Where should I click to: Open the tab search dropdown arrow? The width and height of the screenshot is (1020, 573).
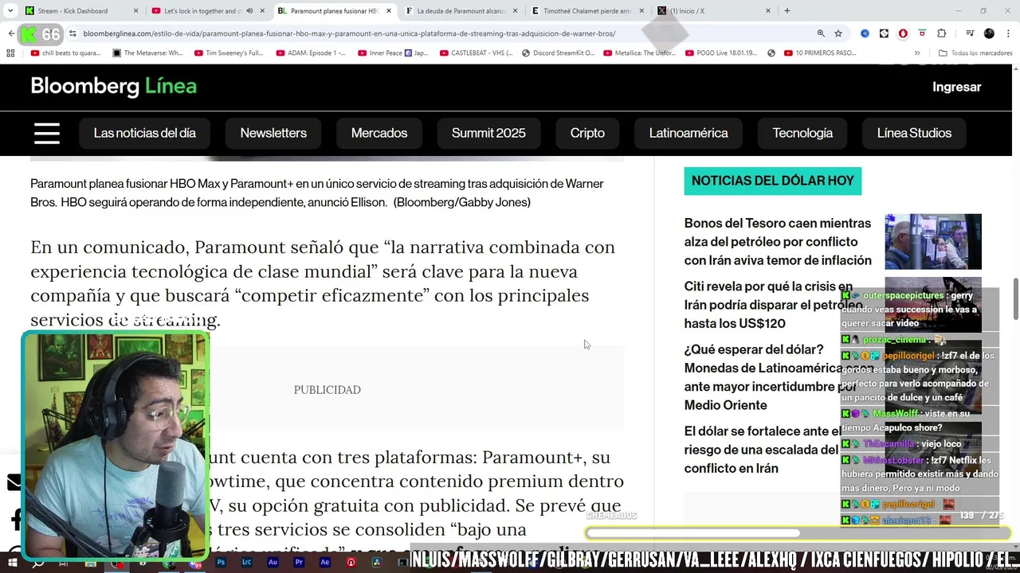coord(10,11)
